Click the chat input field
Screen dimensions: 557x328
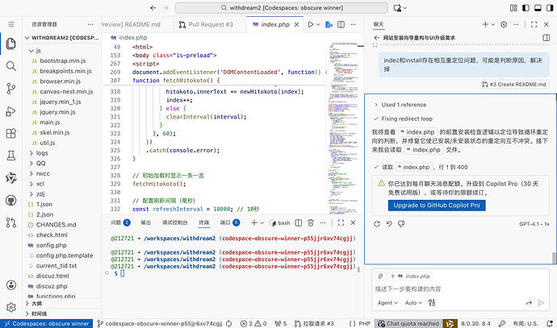(460, 289)
